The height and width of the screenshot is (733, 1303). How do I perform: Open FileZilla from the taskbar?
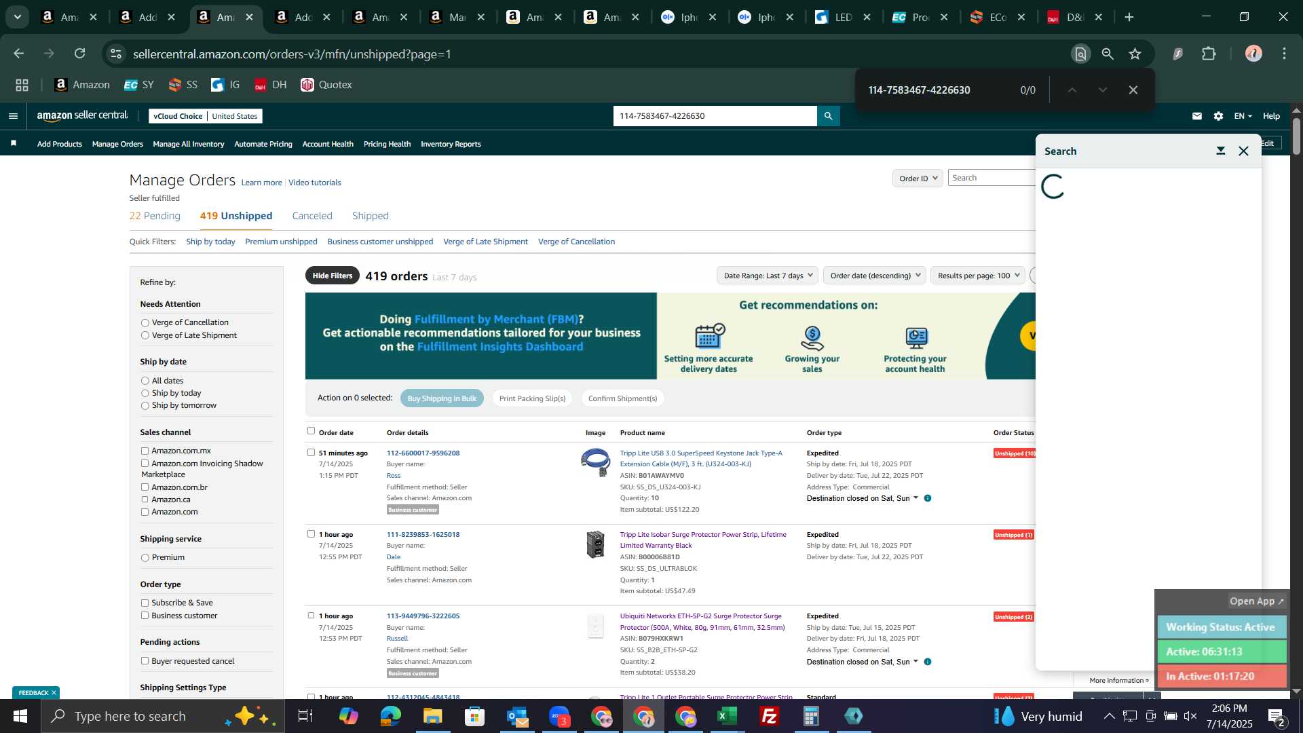770,716
